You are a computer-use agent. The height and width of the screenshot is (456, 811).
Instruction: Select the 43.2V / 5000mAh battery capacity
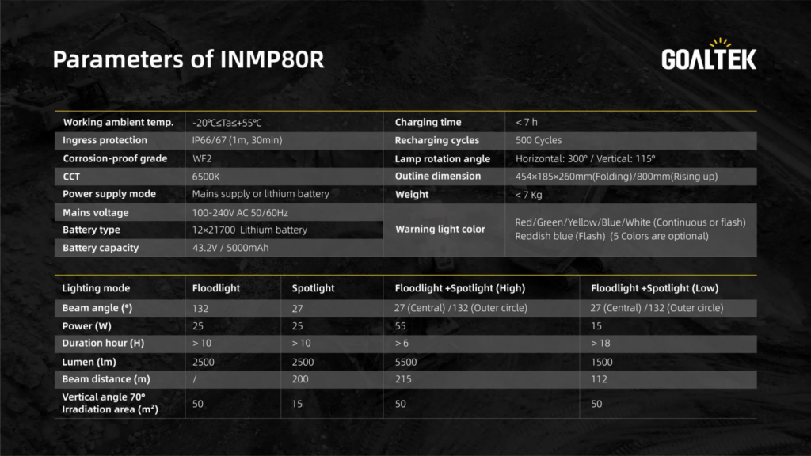pos(231,249)
